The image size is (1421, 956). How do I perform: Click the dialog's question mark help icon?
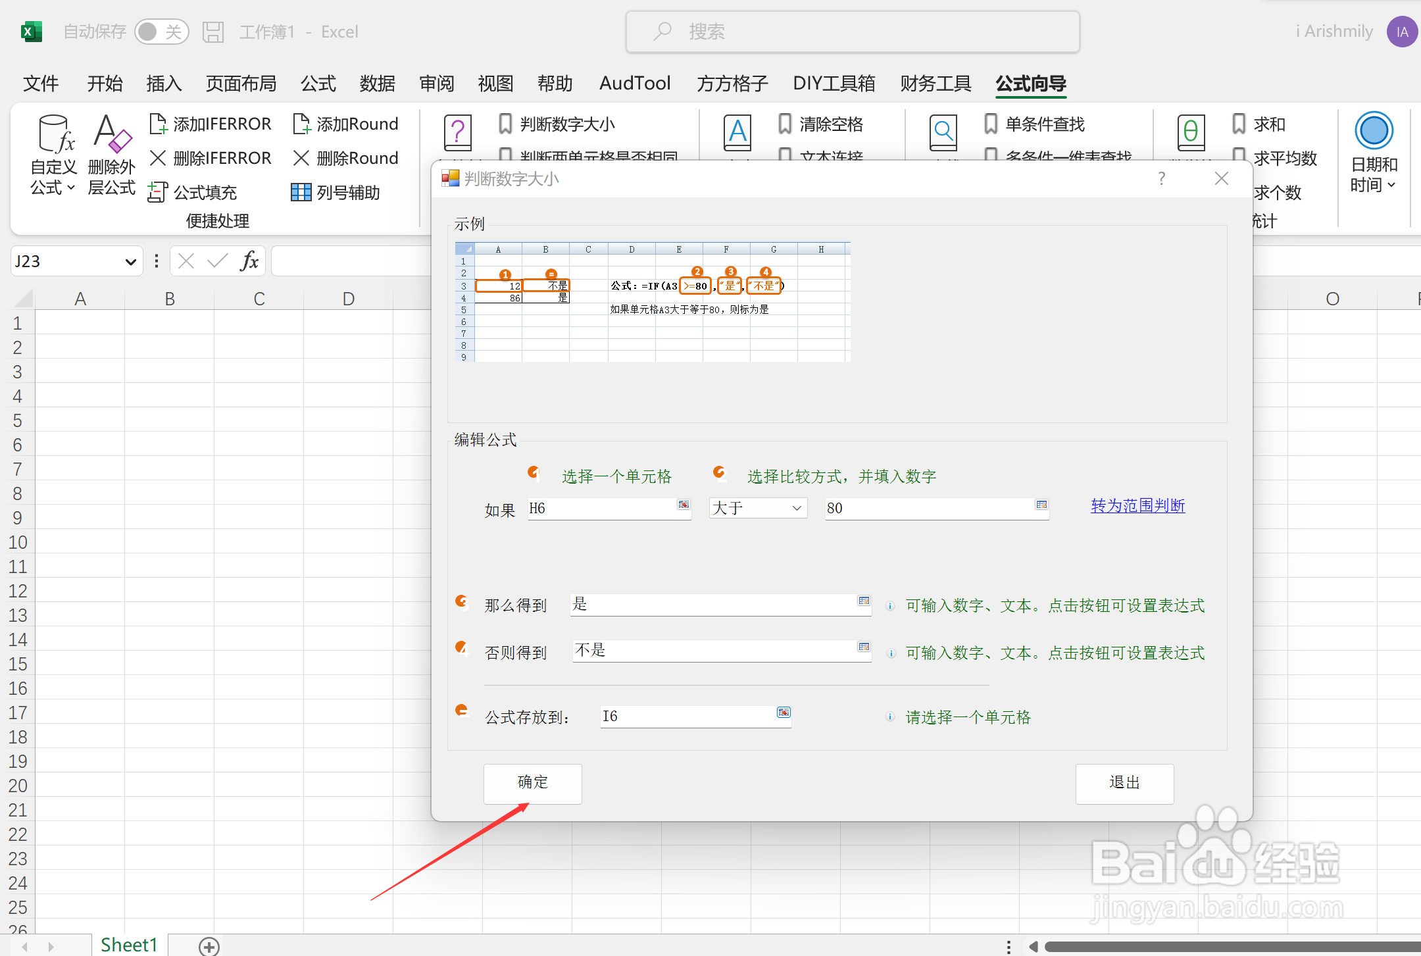pos(1162,178)
